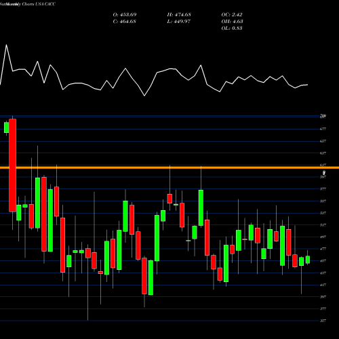Click the 577 price axis label
The width and height of the screenshot is (339, 339).
click(323, 189)
